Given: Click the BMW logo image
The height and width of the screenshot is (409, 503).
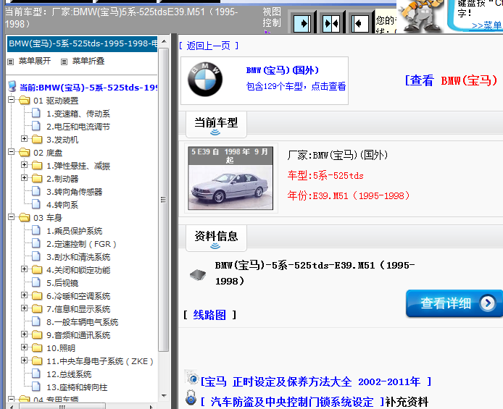Looking at the screenshot, I should tap(205, 80).
